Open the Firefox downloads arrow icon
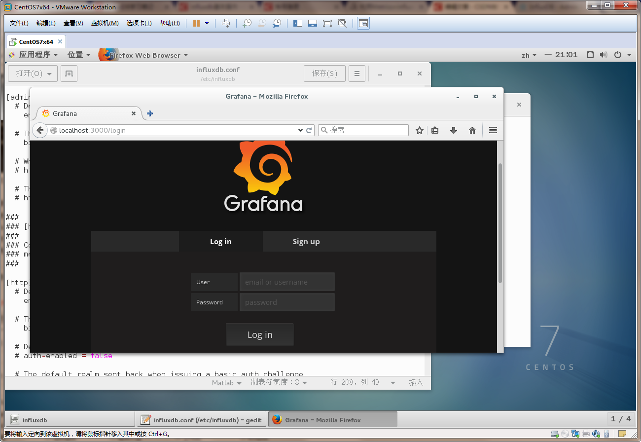Image resolution: width=641 pixels, height=442 pixels. coord(454,130)
